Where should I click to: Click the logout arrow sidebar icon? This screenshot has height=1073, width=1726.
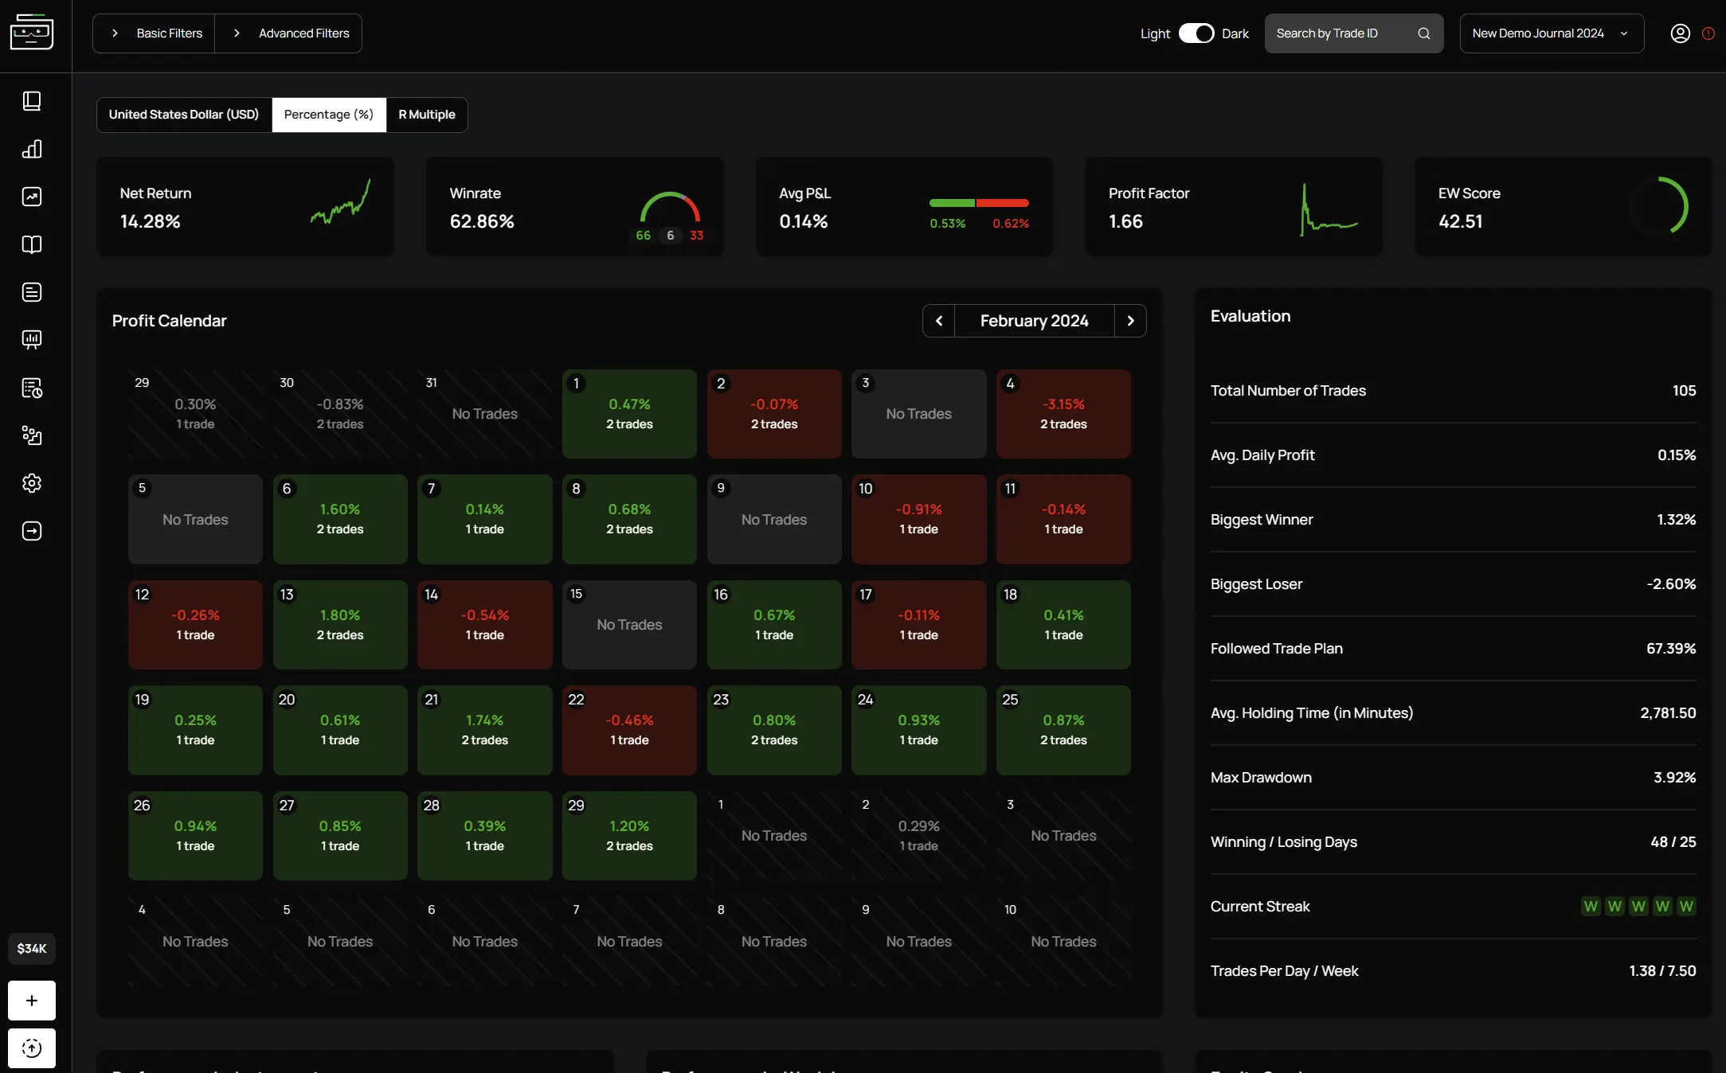32,531
